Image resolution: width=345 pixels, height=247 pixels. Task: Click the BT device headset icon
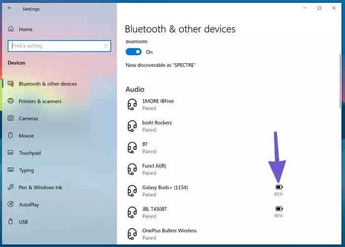(x=132, y=147)
